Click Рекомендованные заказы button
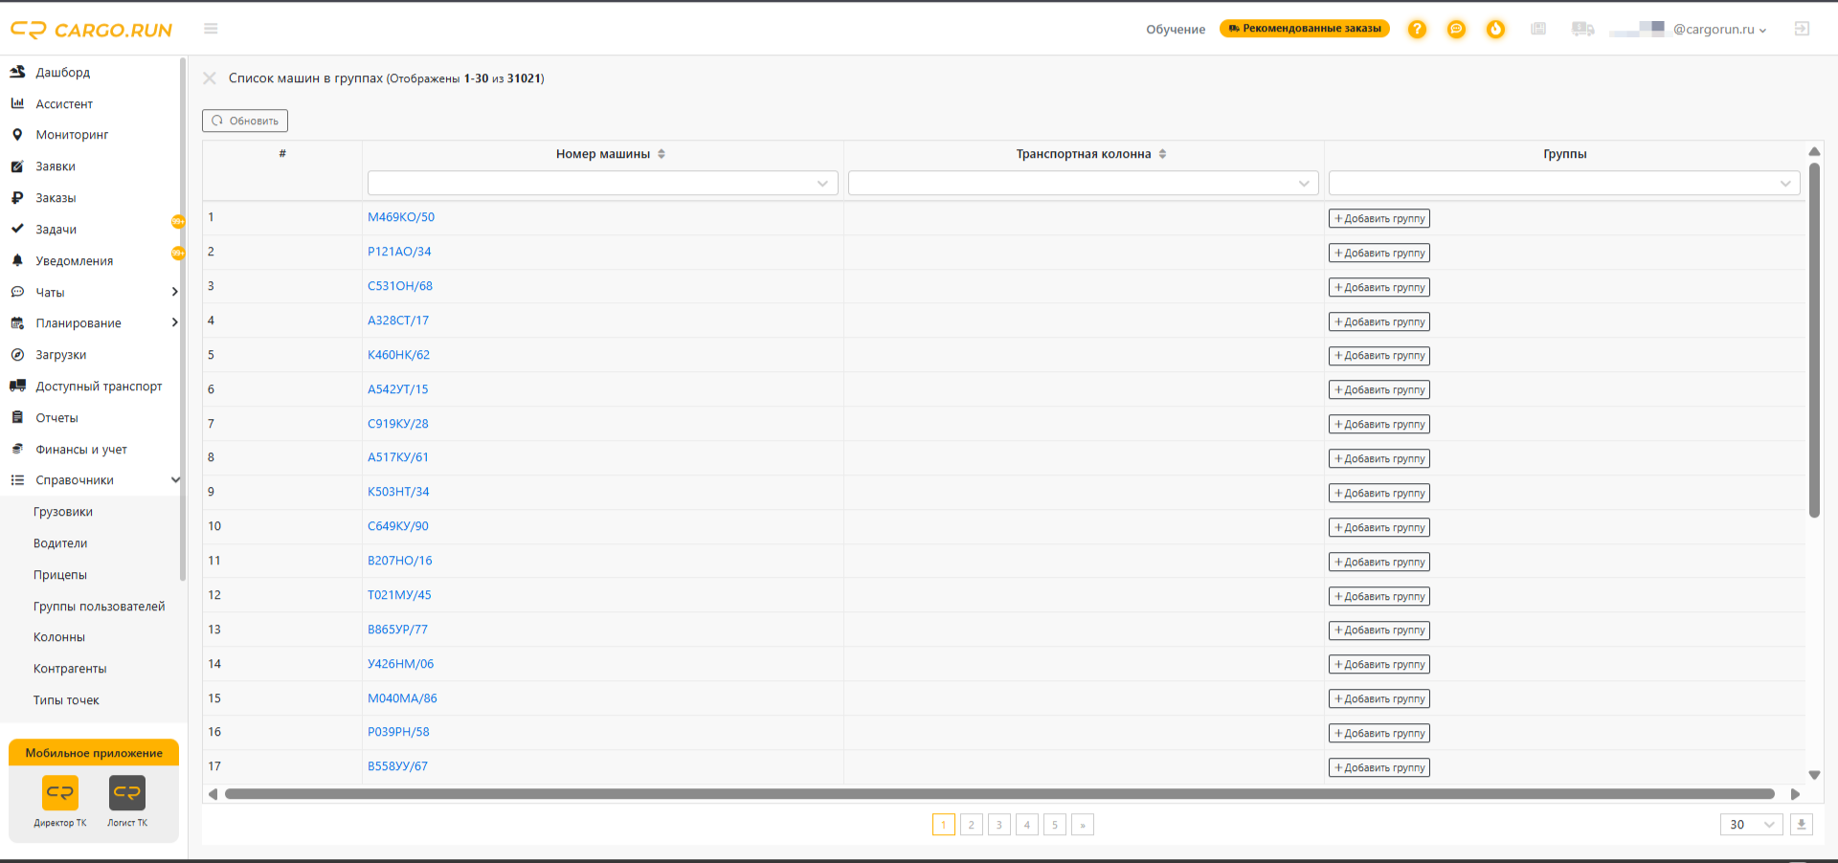 coord(1305,29)
